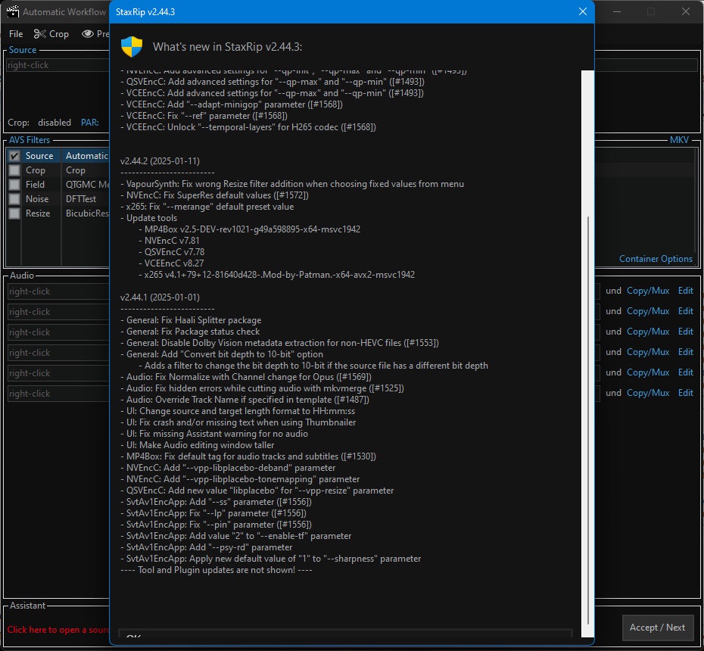Enable the Noise filter checkbox
The image size is (704, 651).
pos(14,199)
